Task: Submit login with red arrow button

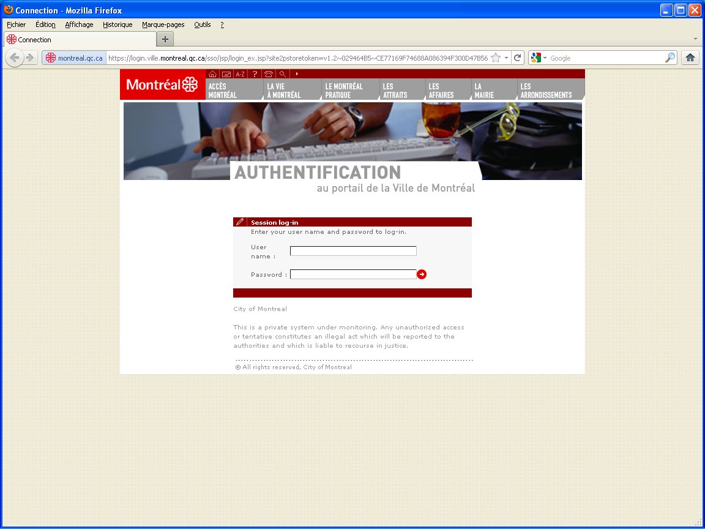Action: [422, 274]
